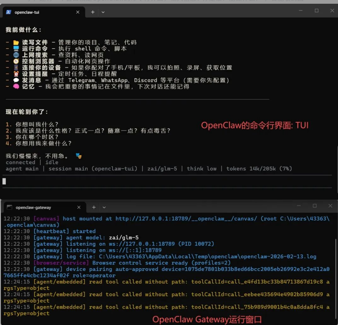Image resolution: width=338 pixels, height=325 pixels.
Task: Open the canvas URL http://127.0.0.1:18789 link
Action: [x=186, y=219]
